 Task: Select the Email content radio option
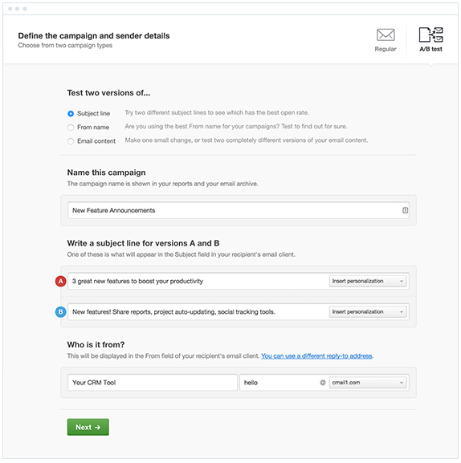pyautogui.click(x=71, y=141)
